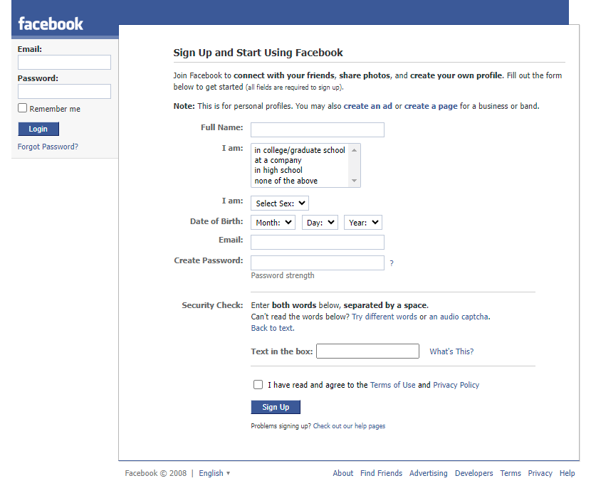
Task: Open the Advertising footer link
Action: 429,473
